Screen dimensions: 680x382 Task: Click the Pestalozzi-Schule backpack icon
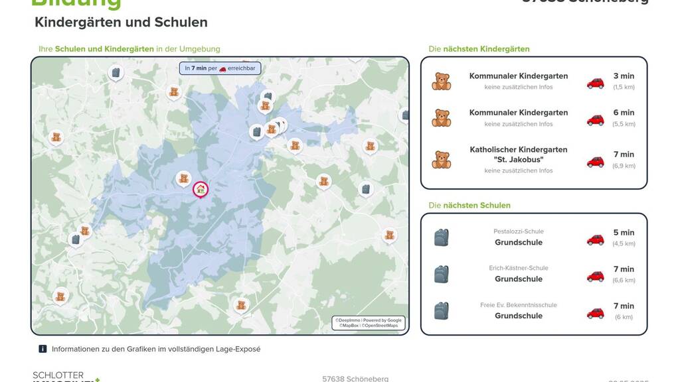pyautogui.click(x=441, y=237)
